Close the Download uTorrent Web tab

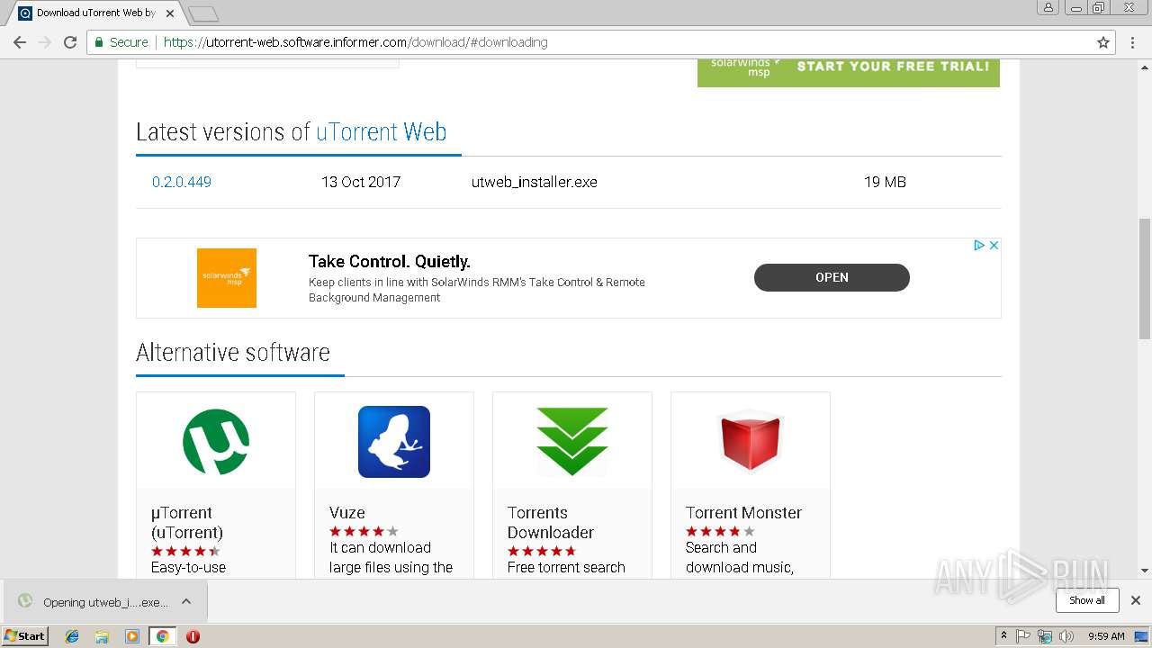coord(170,13)
